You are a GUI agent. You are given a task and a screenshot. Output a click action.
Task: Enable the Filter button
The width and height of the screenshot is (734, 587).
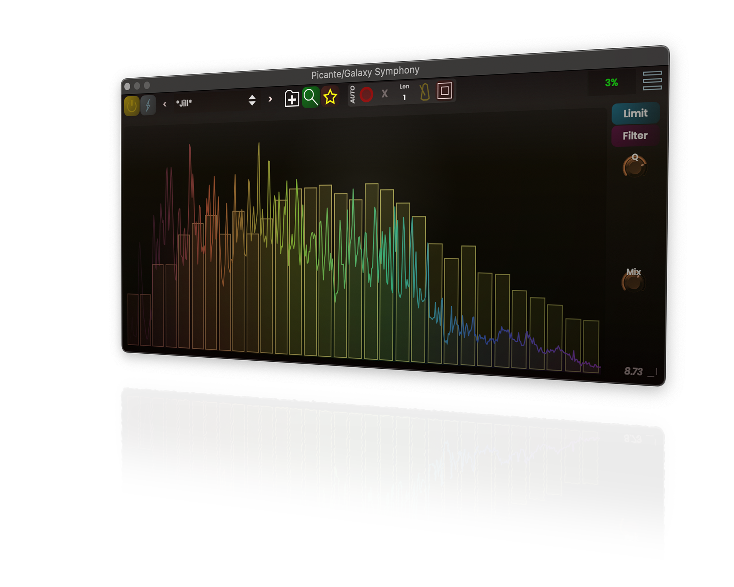coord(635,136)
